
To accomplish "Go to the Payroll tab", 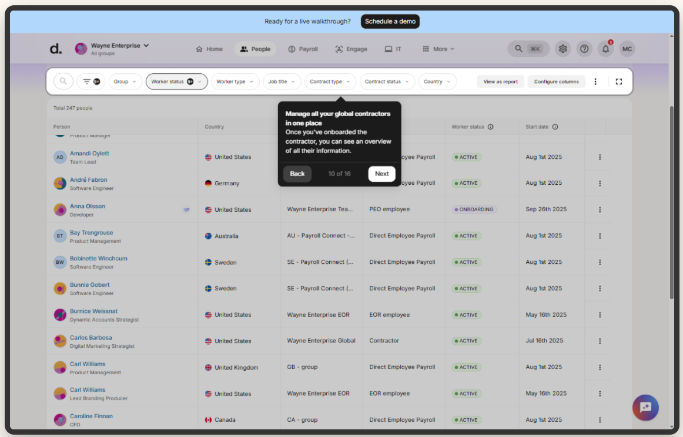I will click(303, 49).
